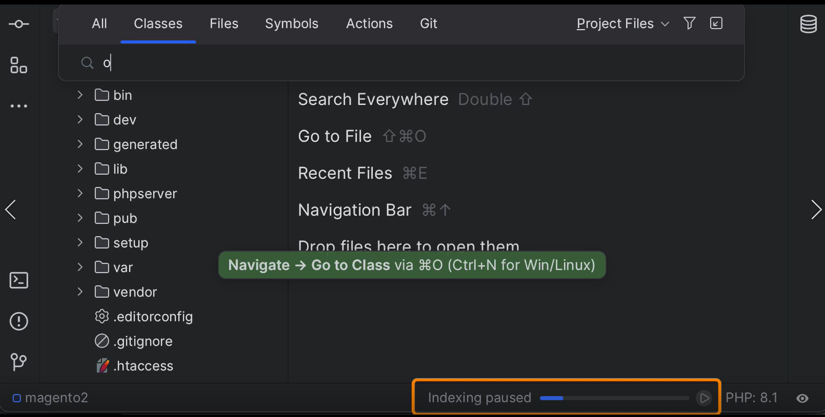825x417 pixels.
Task: Open the Project Files scope dropdown
Action: [x=622, y=24]
